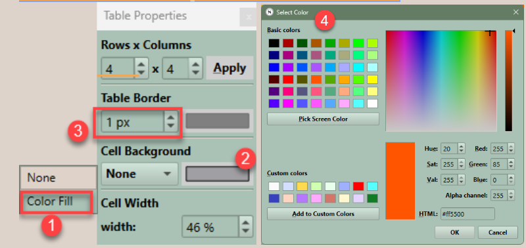Increase table border px stepper

[x=171, y=118]
